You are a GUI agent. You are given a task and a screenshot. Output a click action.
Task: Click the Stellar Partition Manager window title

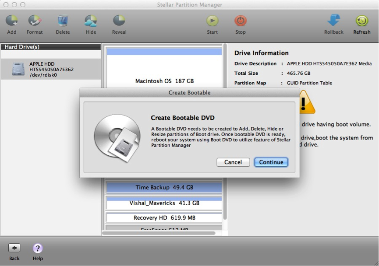click(189, 4)
